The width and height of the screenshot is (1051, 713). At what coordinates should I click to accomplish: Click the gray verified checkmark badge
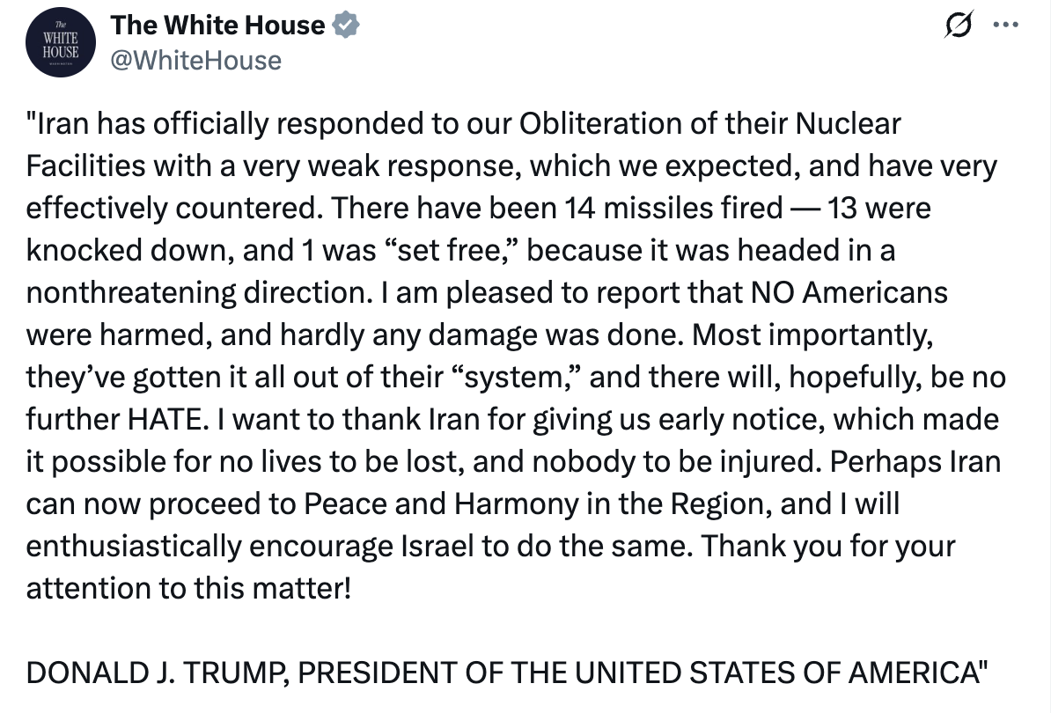coord(346,26)
